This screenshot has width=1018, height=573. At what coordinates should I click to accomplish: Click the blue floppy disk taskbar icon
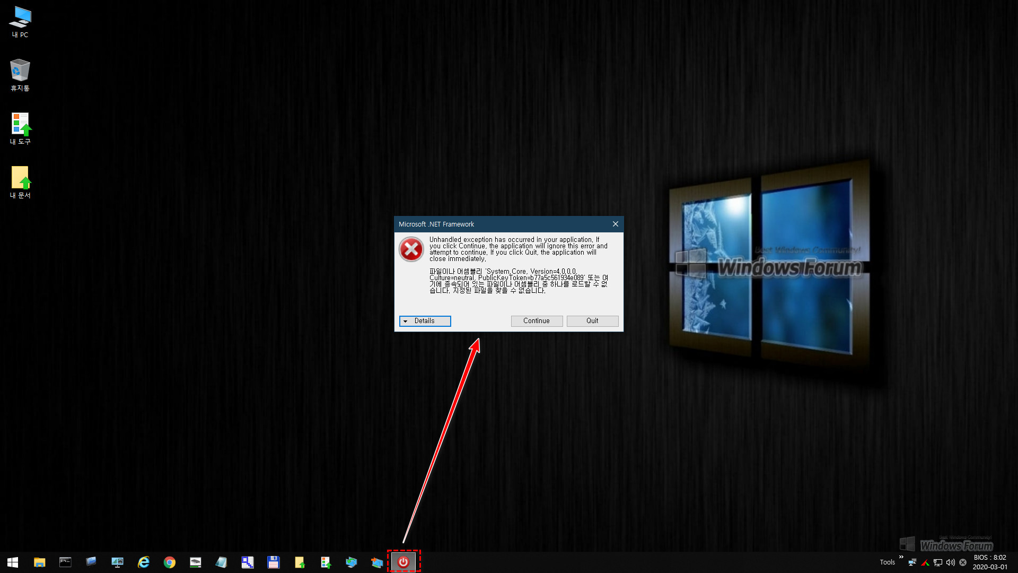[273, 562]
